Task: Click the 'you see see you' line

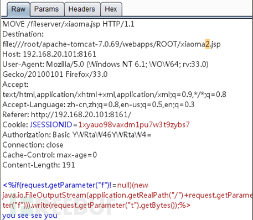Action: 30,216
